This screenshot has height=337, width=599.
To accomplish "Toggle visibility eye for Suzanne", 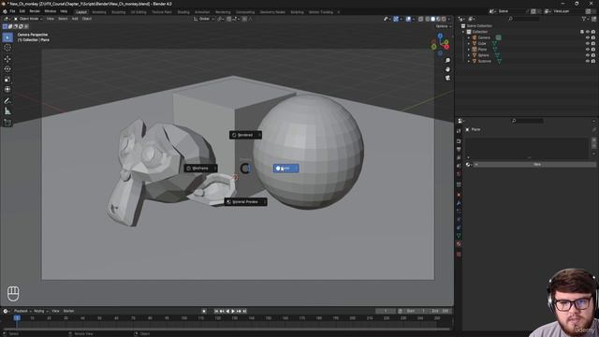I will tap(588, 61).
